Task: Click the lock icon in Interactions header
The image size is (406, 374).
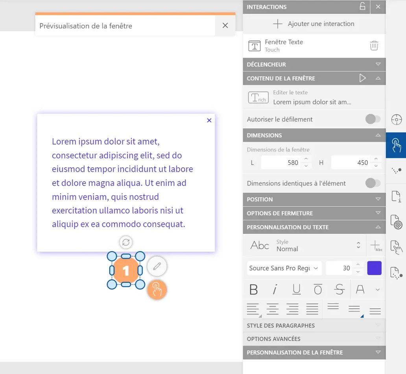Action: point(362,7)
